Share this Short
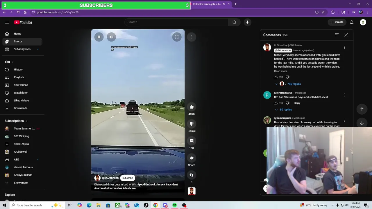This screenshot has height=209, width=372. pos(192,158)
